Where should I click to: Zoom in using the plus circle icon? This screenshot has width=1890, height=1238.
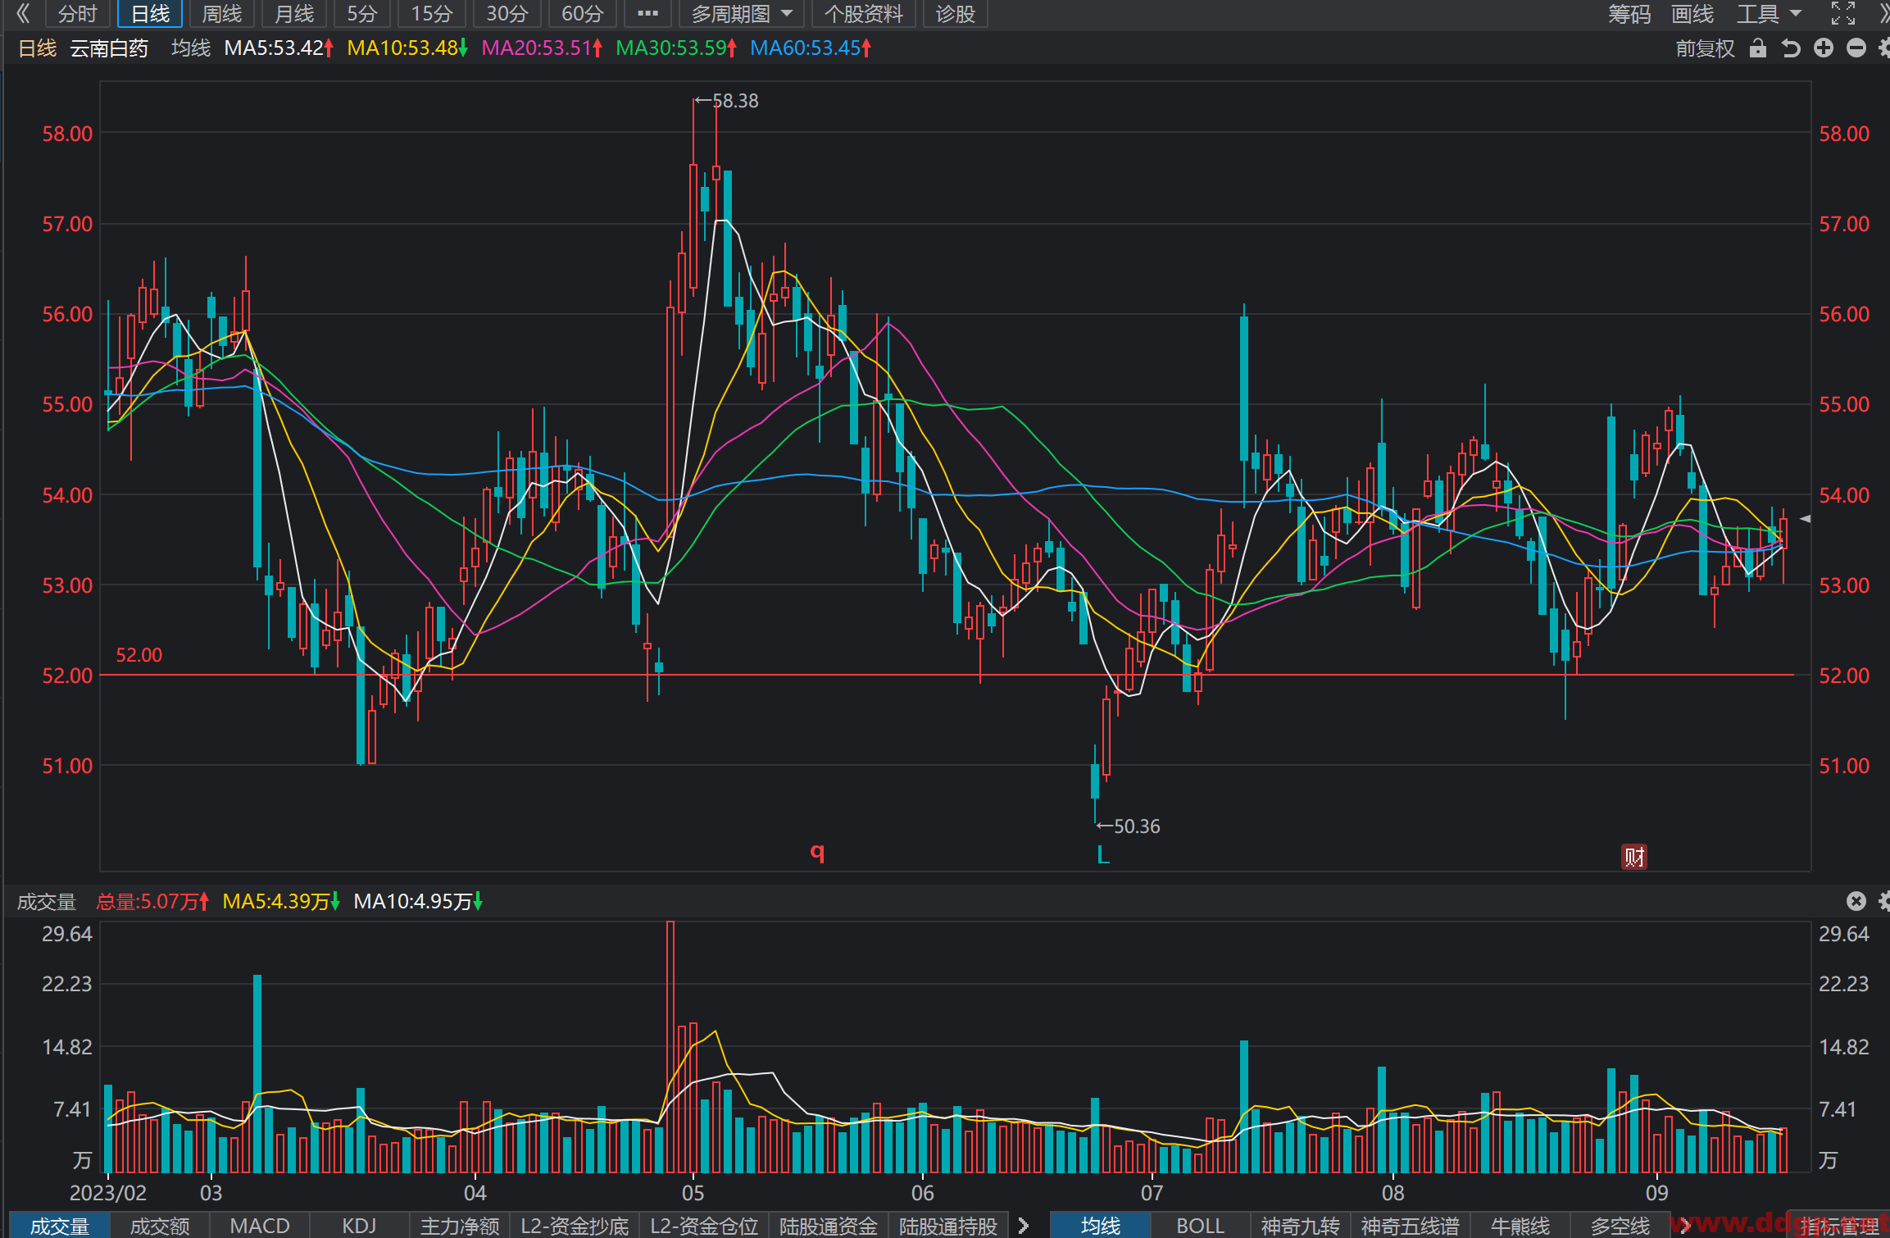tap(1824, 48)
